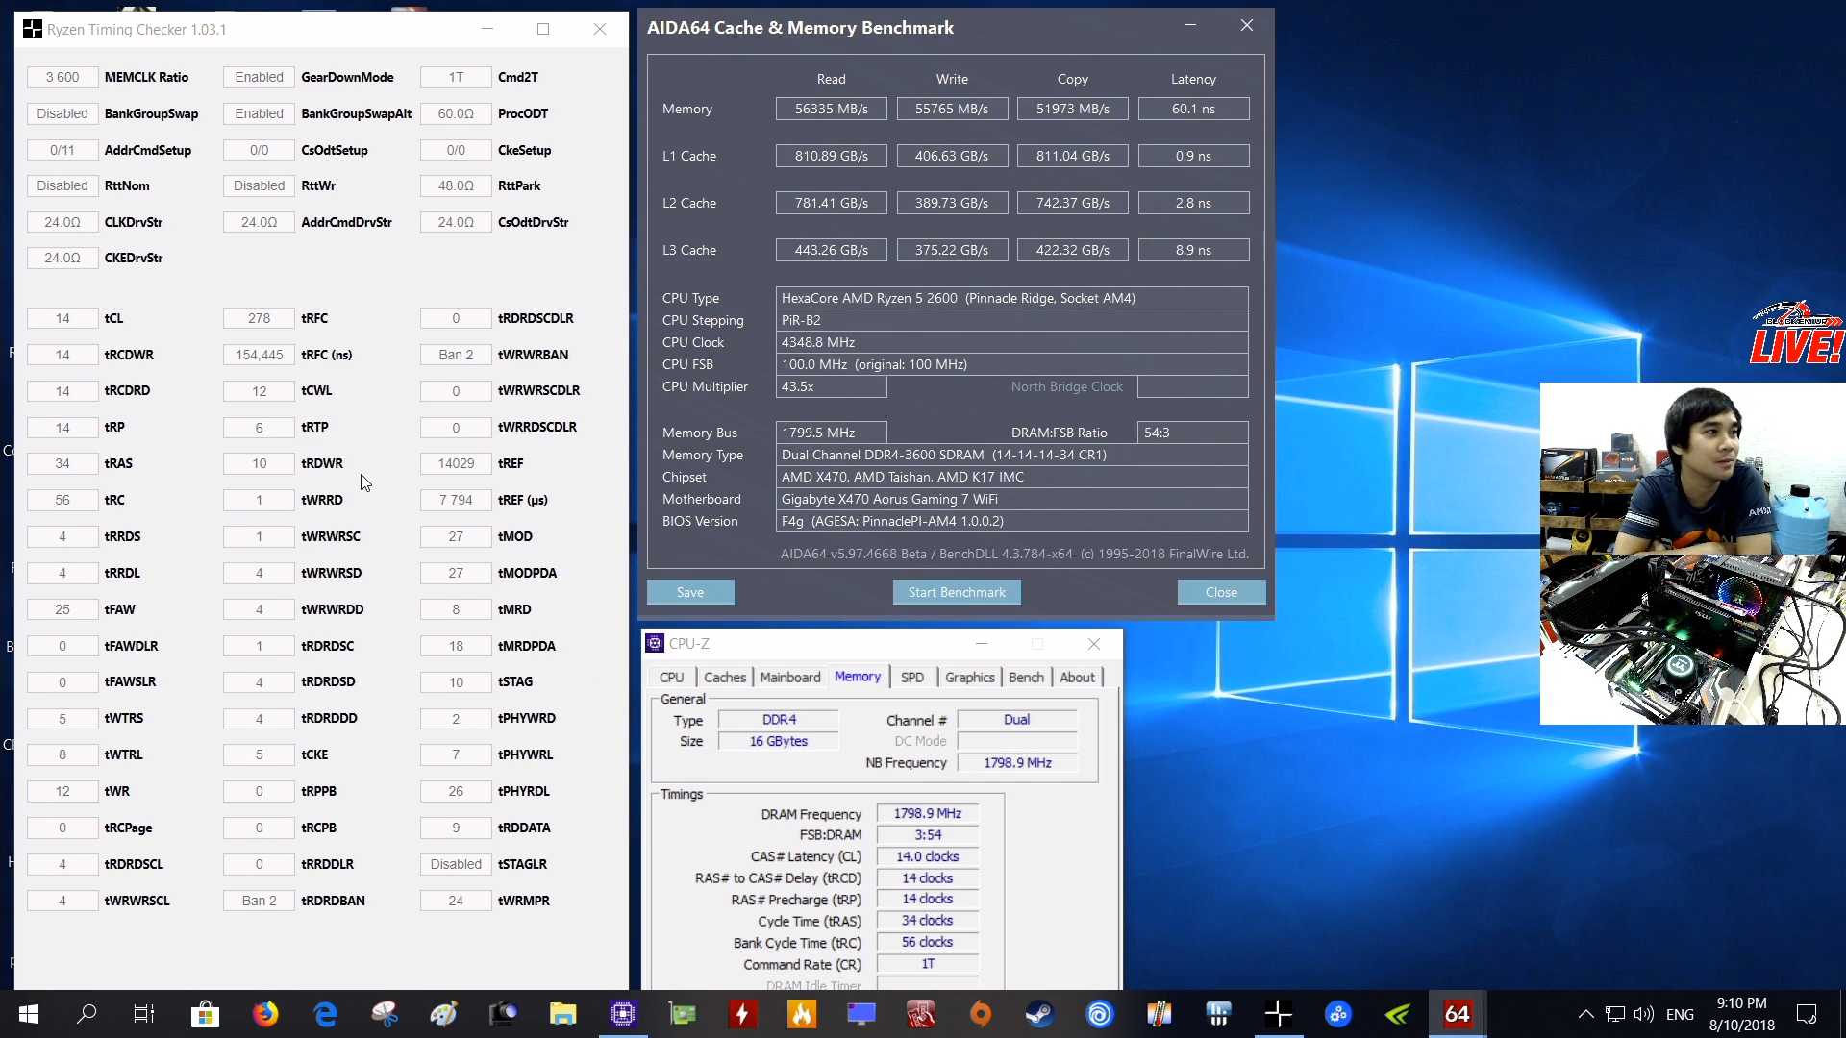This screenshot has width=1846, height=1038.
Task: Open Steam from the taskbar
Action: [x=1039, y=1014]
